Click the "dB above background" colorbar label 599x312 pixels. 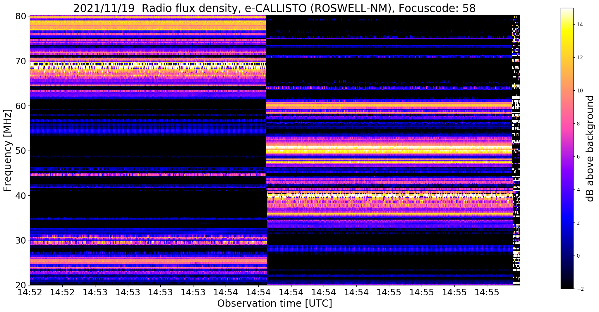590,148
